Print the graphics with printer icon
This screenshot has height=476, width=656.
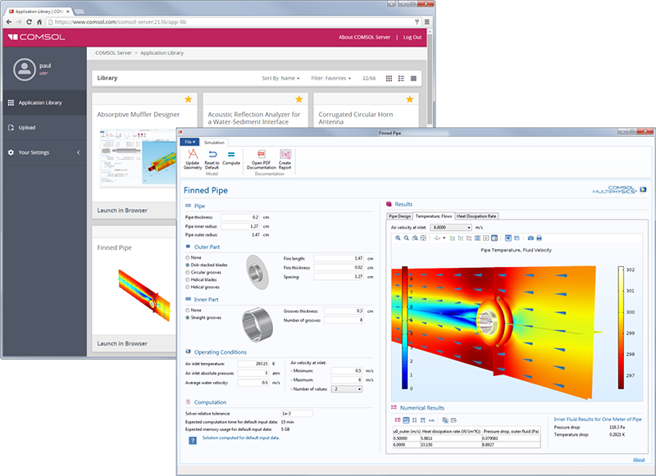tap(539, 238)
